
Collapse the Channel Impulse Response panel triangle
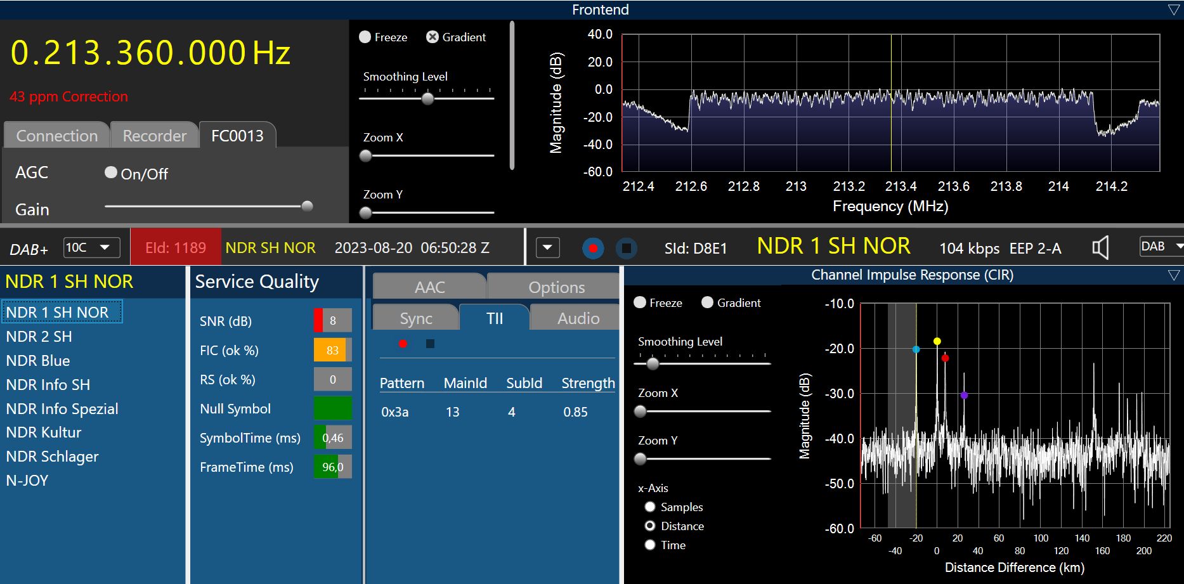pos(1173,275)
